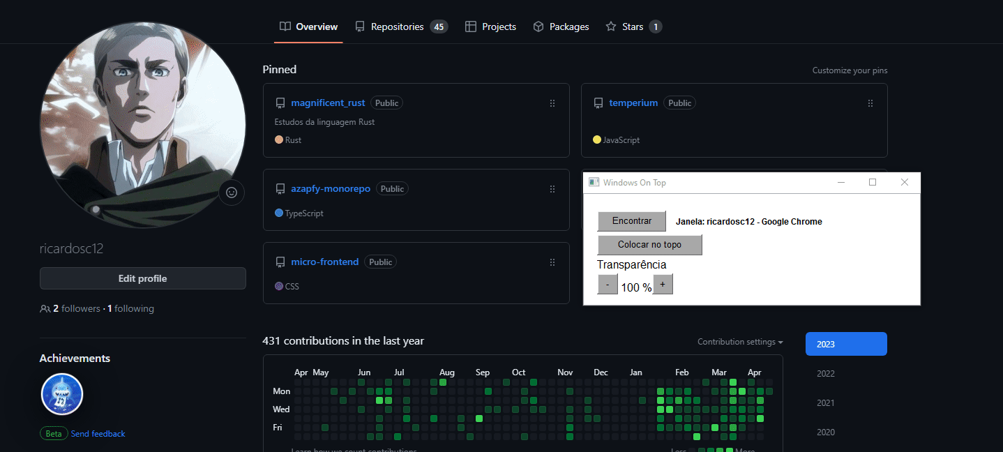Expand the Contribution settings dropdown
The height and width of the screenshot is (452, 1003).
coord(740,342)
